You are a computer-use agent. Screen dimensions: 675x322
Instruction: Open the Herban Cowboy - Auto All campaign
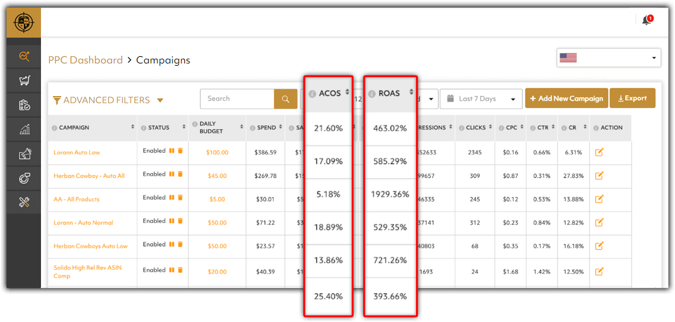pyautogui.click(x=89, y=176)
